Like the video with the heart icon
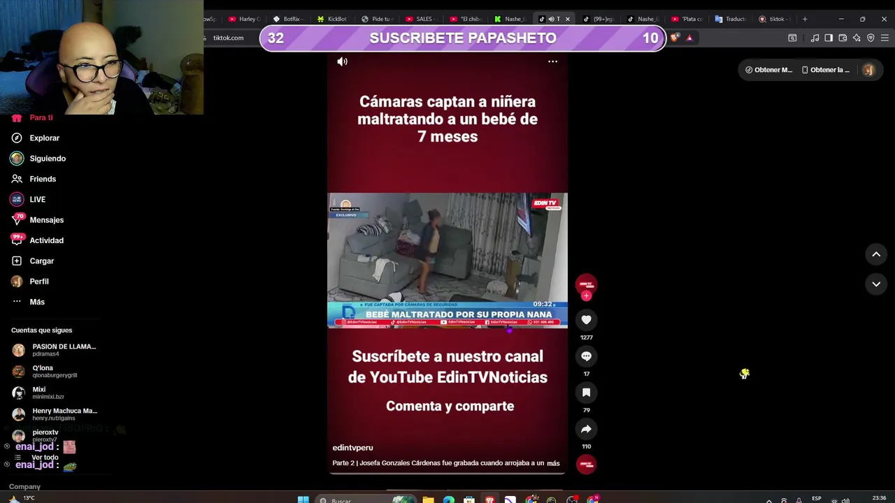This screenshot has width=895, height=503. (x=586, y=320)
